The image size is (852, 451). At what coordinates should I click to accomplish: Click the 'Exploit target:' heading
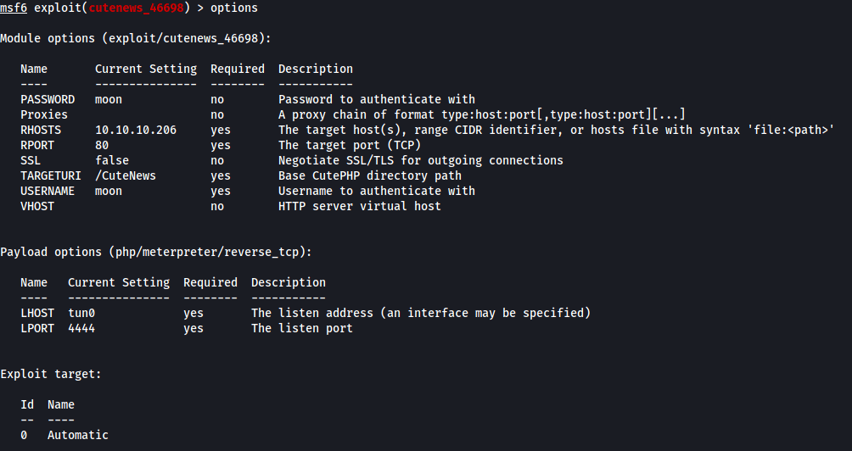(51, 374)
